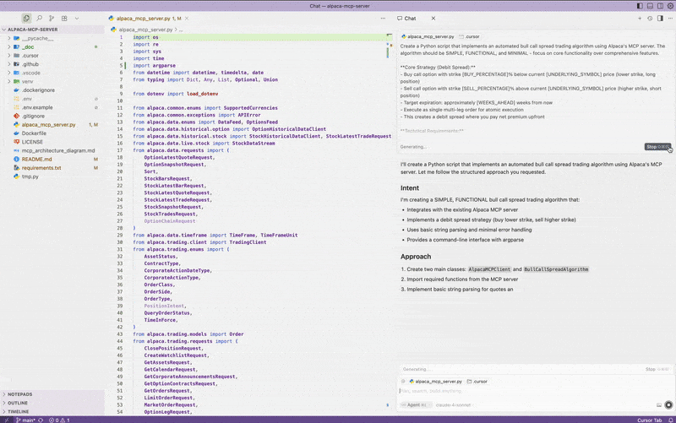Expand the venv folder
The image size is (676, 423).
pos(52,81)
